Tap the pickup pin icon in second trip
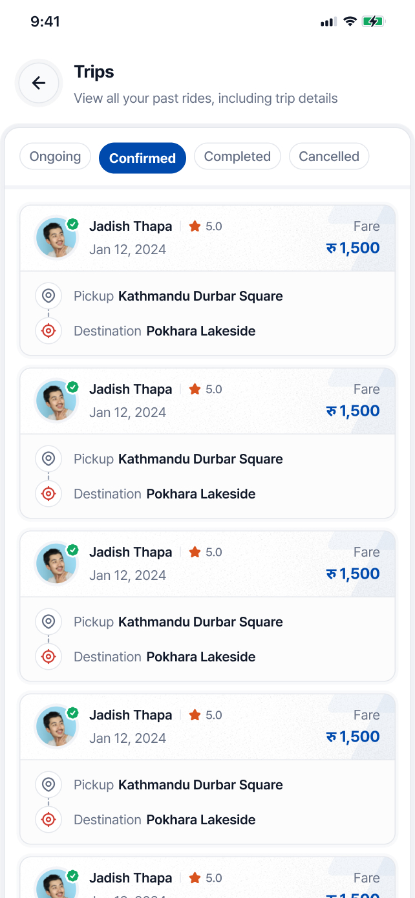 click(x=48, y=459)
